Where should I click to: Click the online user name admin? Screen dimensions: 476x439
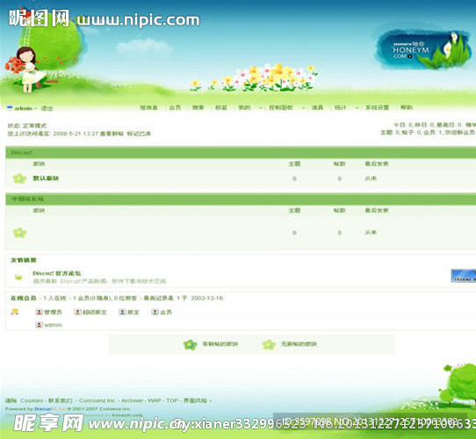(53, 325)
